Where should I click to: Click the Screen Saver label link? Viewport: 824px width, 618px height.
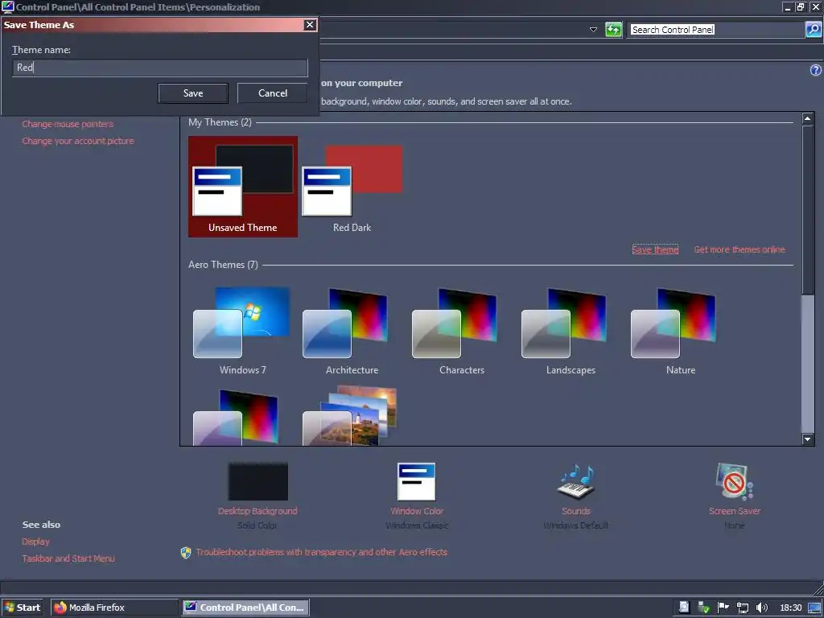coord(734,511)
